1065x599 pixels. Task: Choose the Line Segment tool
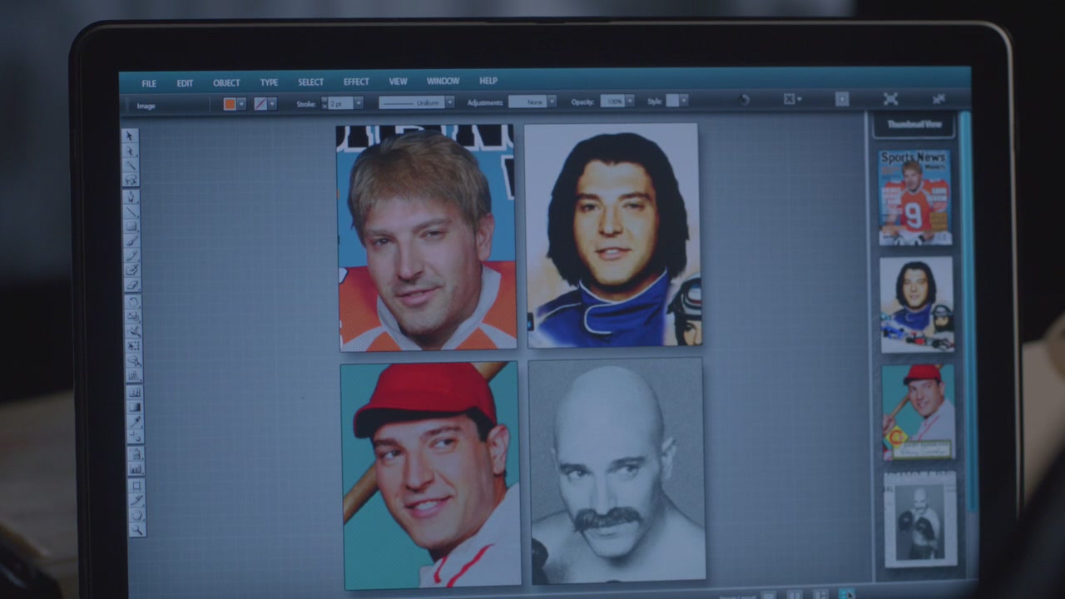point(131,212)
